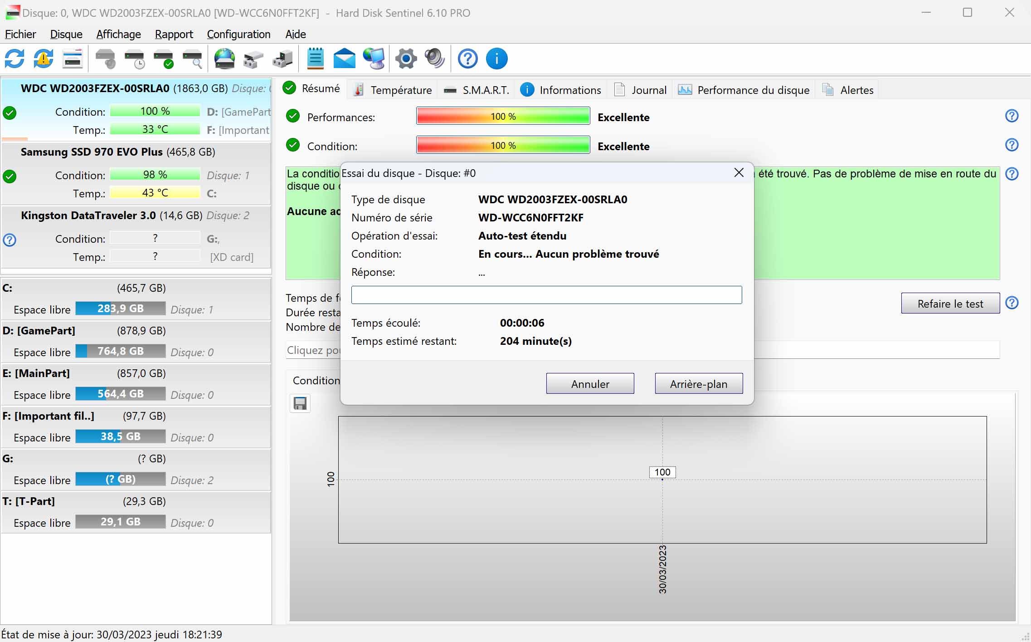Switch to the Performance du disque tab
Image resolution: width=1031 pixels, height=642 pixels.
pyautogui.click(x=744, y=90)
